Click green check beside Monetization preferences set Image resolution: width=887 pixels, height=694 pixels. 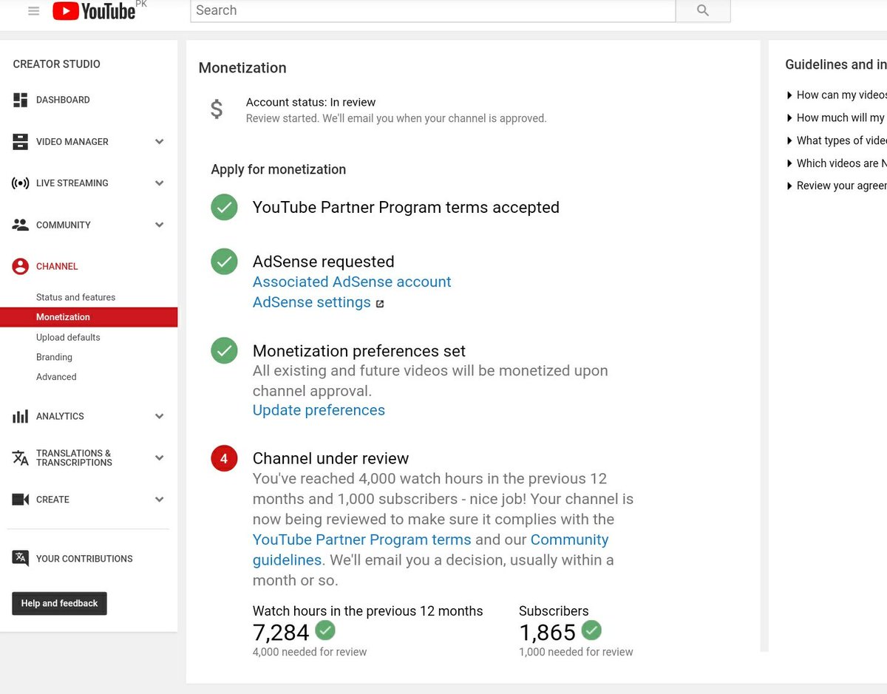click(x=224, y=350)
